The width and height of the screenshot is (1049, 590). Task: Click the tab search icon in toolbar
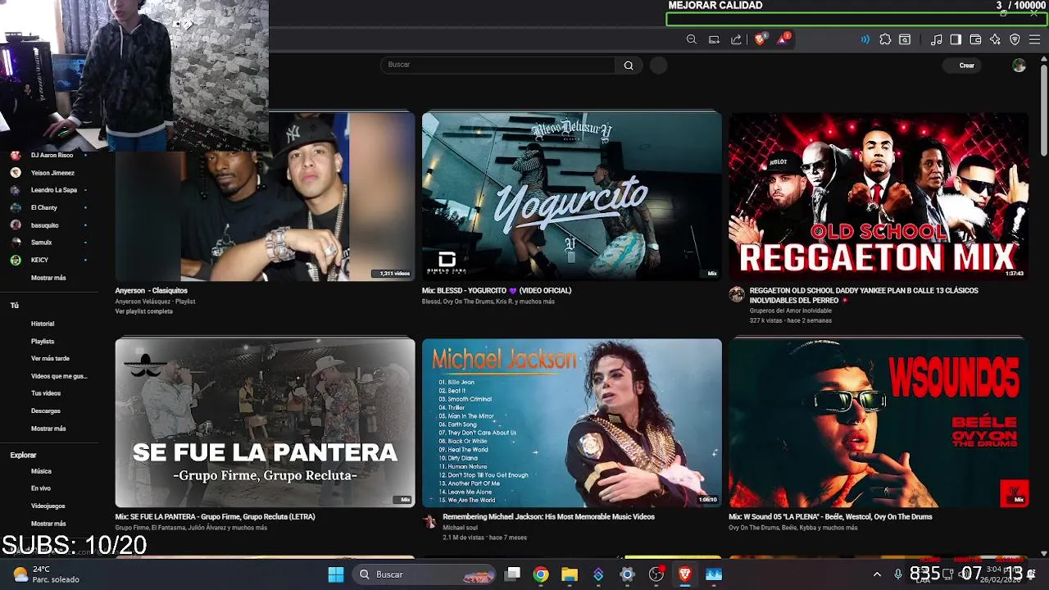(x=905, y=39)
